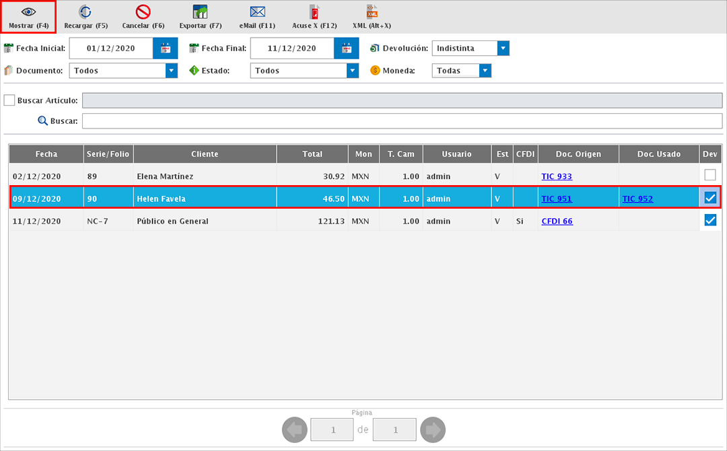The height and width of the screenshot is (451, 727).
Task: Toggle Dev checkbox for Elena Martínez row
Action: point(709,175)
